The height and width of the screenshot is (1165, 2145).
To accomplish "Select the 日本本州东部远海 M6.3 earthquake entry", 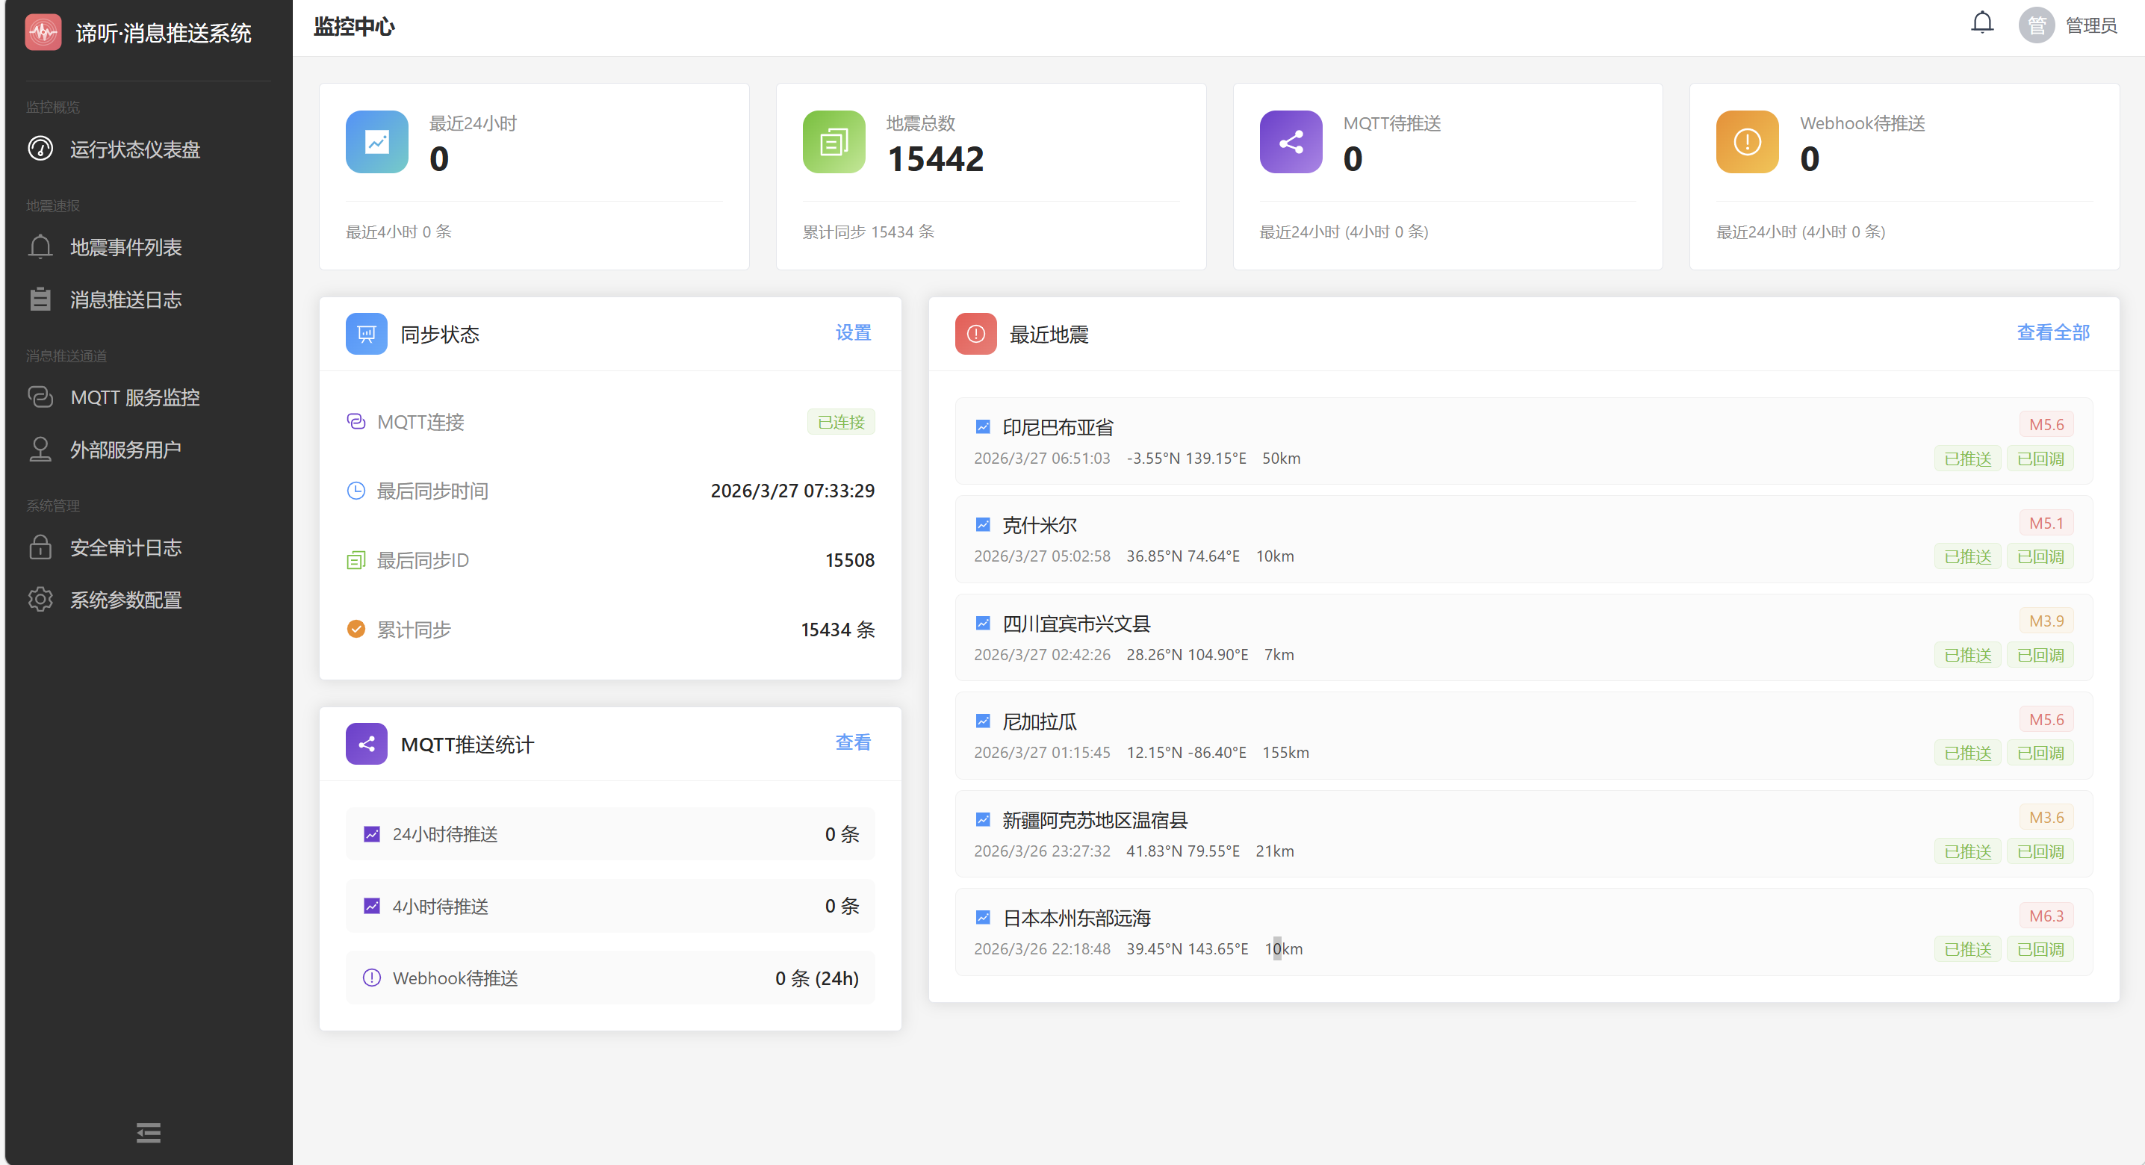I will pos(1075,918).
